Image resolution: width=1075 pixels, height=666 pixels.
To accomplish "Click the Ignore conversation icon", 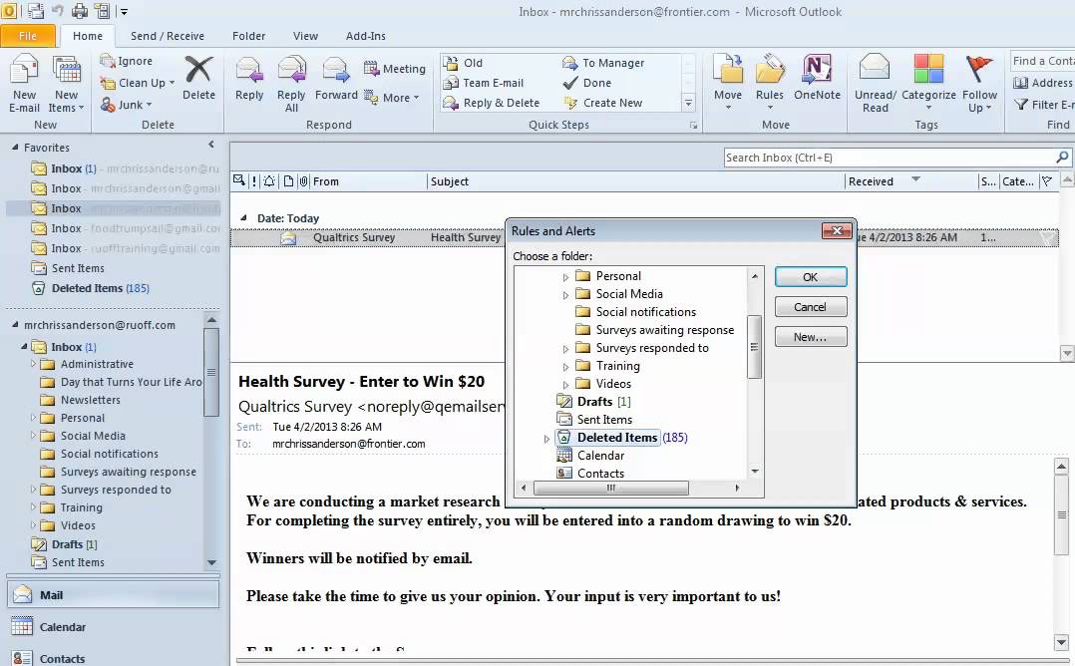I will point(108,61).
